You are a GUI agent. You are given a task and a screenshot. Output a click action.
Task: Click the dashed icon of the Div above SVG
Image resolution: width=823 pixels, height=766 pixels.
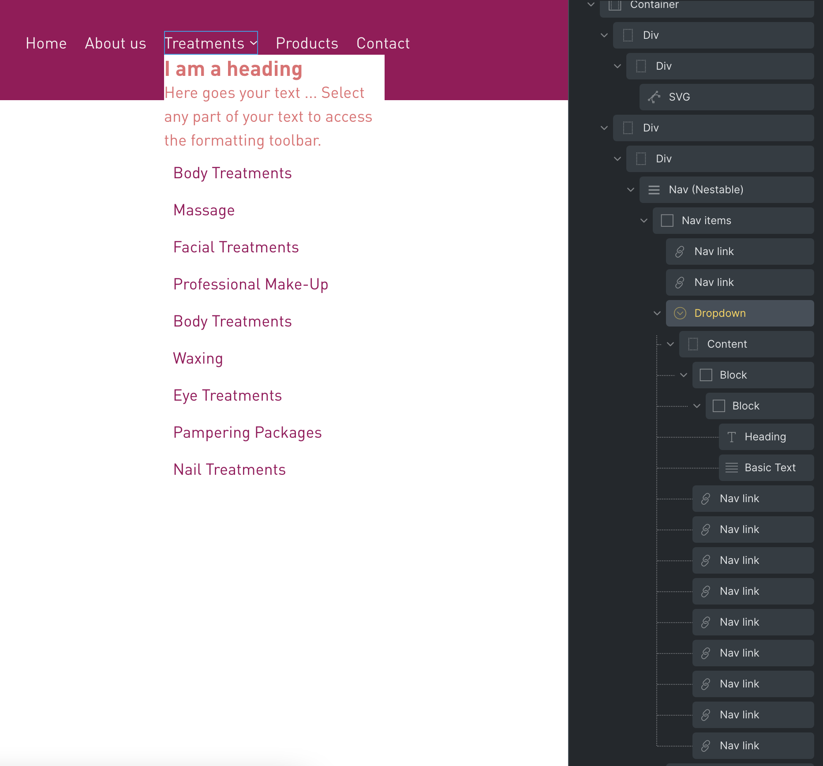(x=641, y=66)
